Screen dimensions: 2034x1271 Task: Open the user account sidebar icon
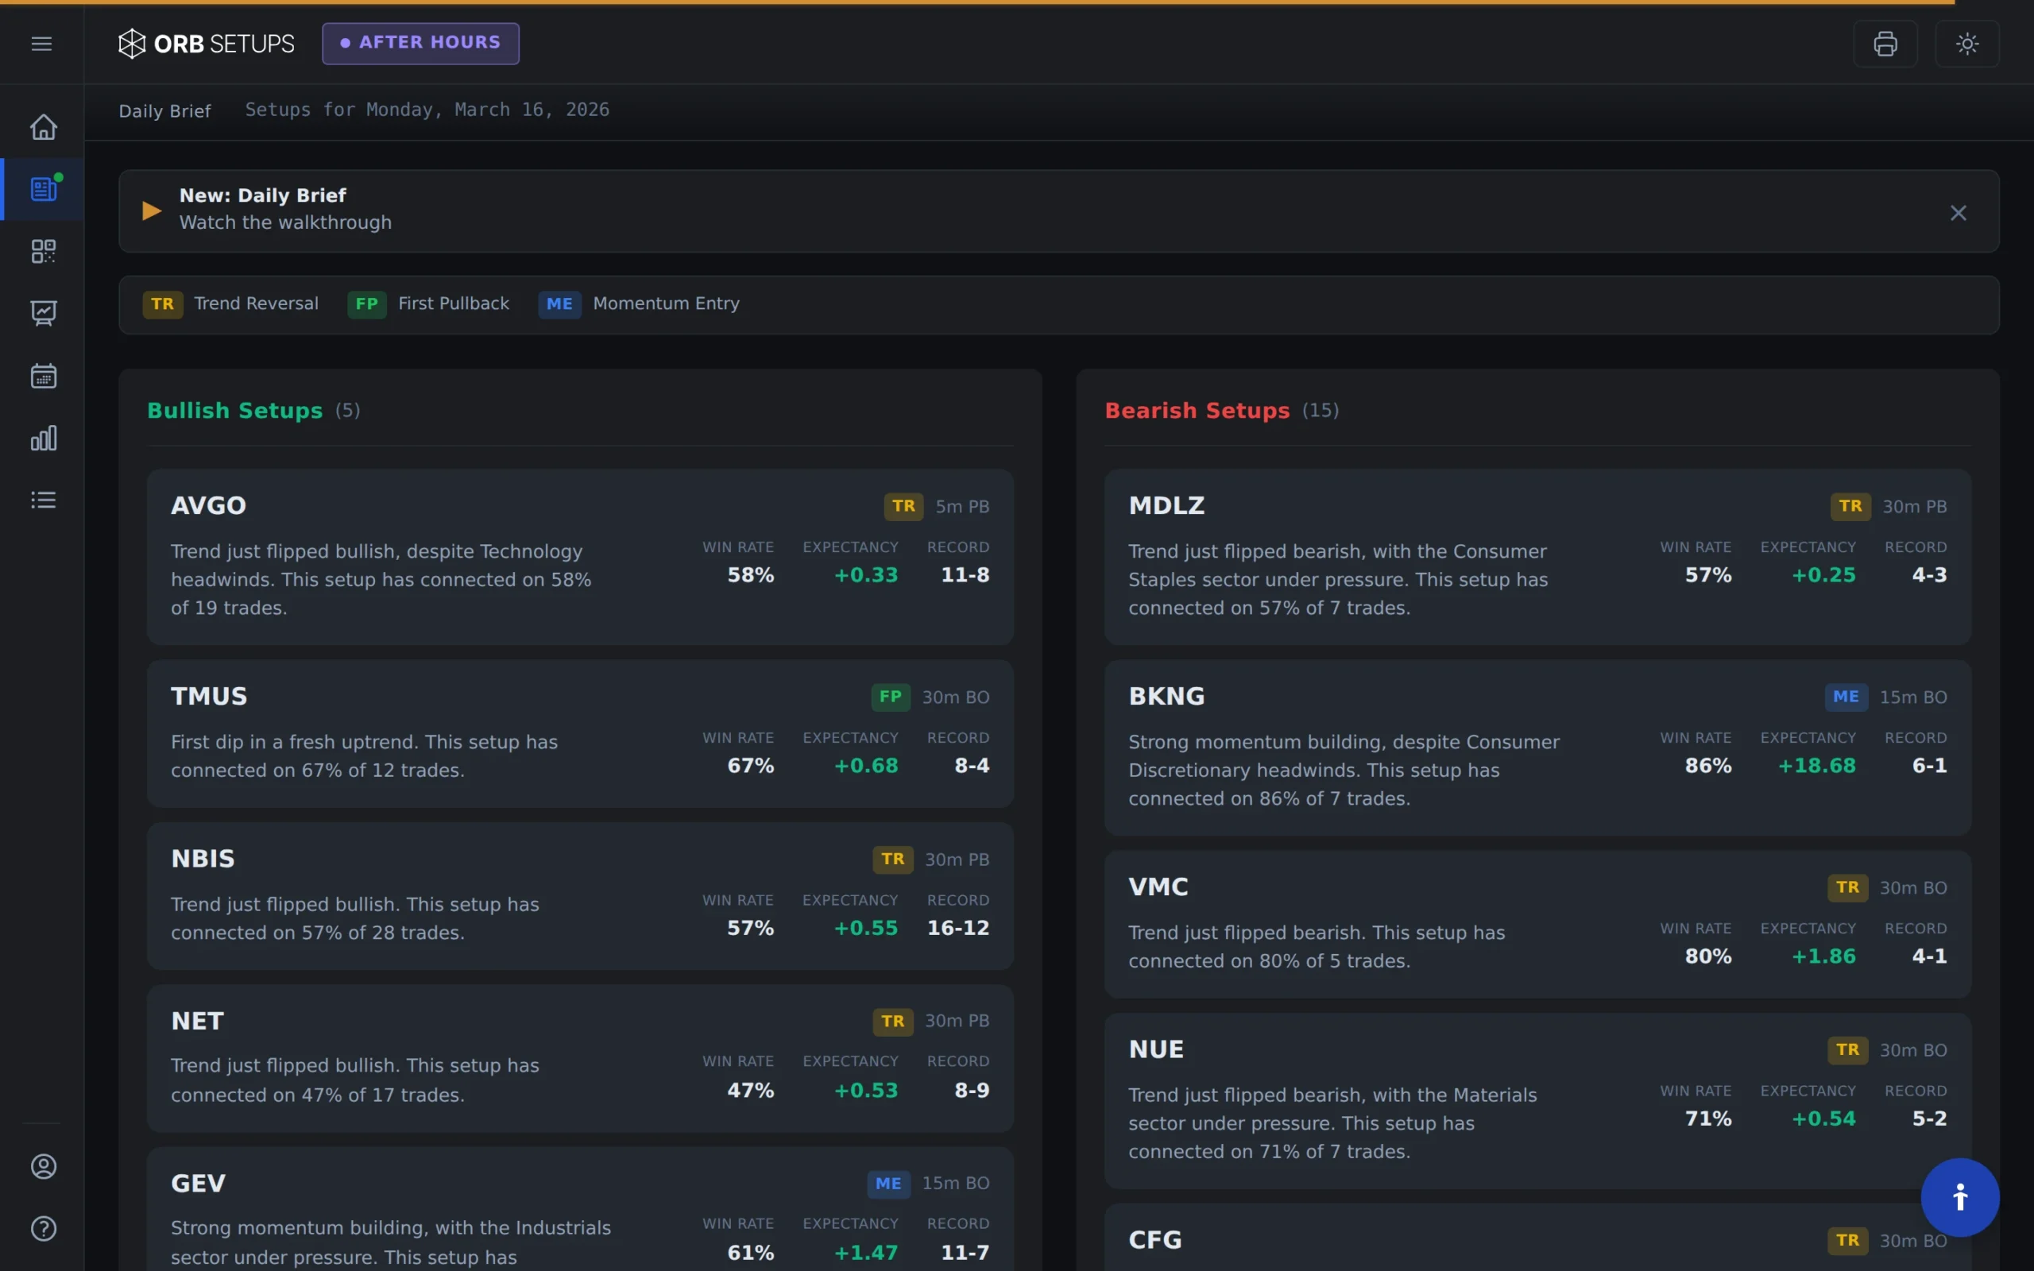tap(43, 1166)
